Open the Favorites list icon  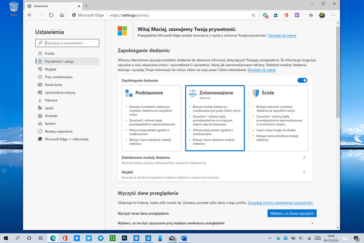(x=311, y=15)
